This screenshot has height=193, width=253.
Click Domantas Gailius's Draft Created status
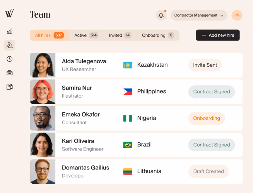tap(209, 171)
